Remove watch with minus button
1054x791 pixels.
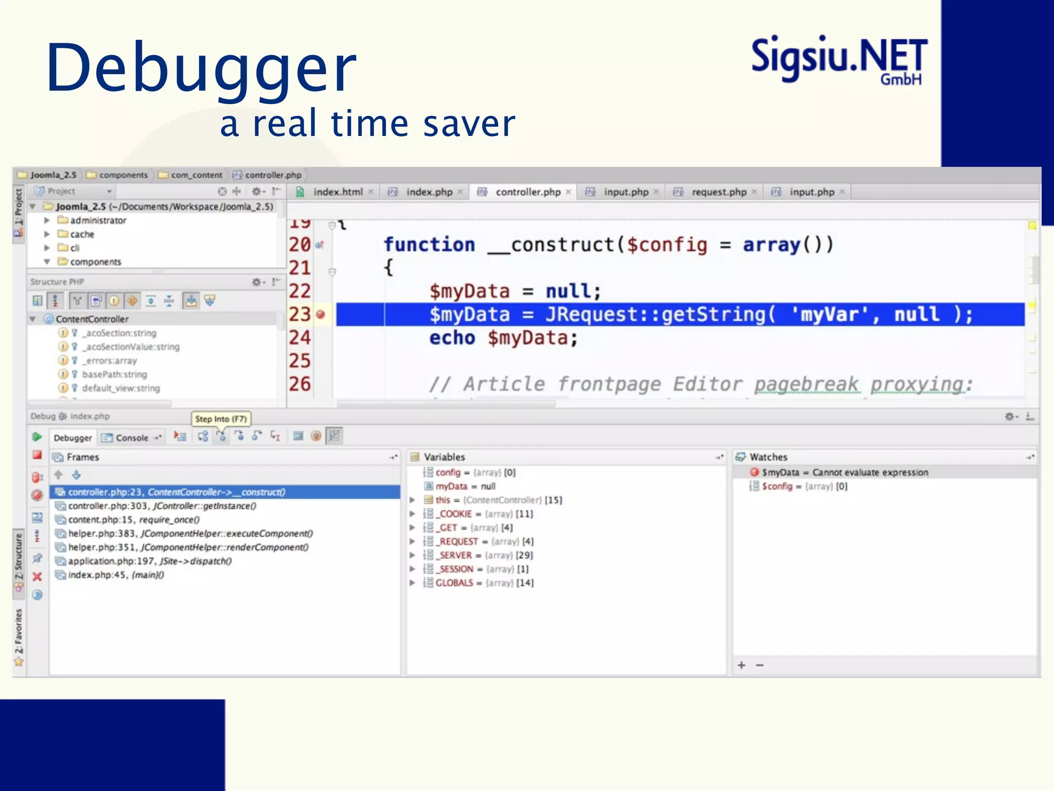(x=760, y=665)
